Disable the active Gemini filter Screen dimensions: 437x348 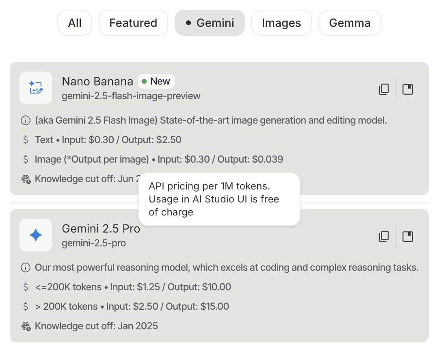pos(210,23)
